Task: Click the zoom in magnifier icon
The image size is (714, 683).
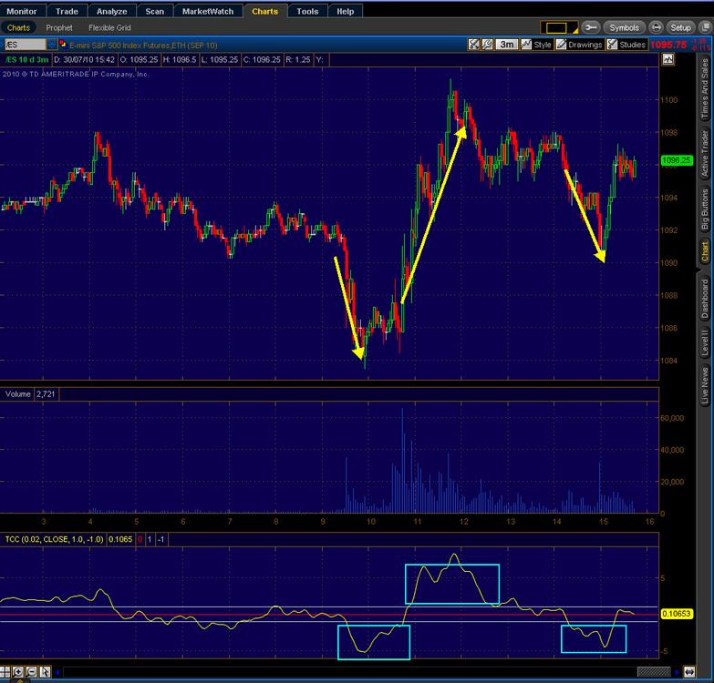Action: pyautogui.click(x=17, y=672)
